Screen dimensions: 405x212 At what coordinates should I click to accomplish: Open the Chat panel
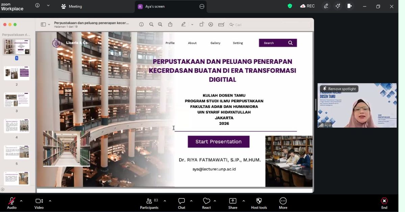[x=182, y=203]
